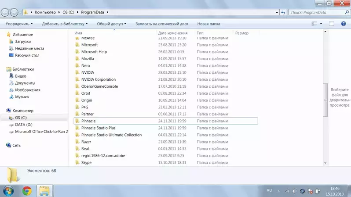Select the Mozilla folder icon
The image size is (351, 197).
77,58
